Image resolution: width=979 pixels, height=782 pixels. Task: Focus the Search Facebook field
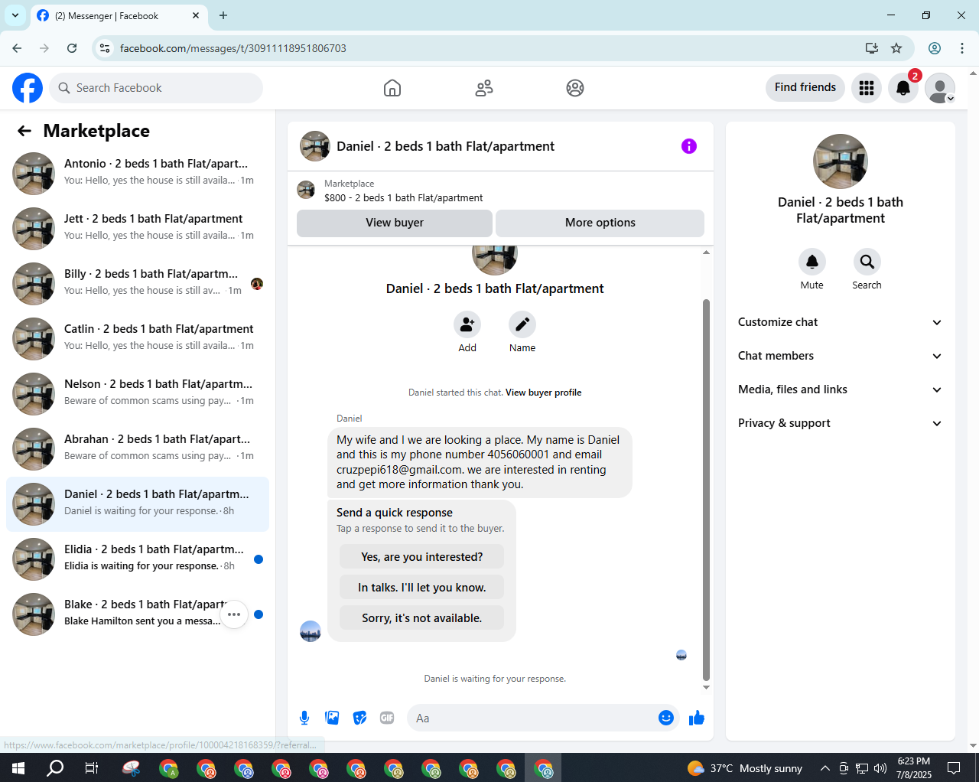tap(157, 88)
